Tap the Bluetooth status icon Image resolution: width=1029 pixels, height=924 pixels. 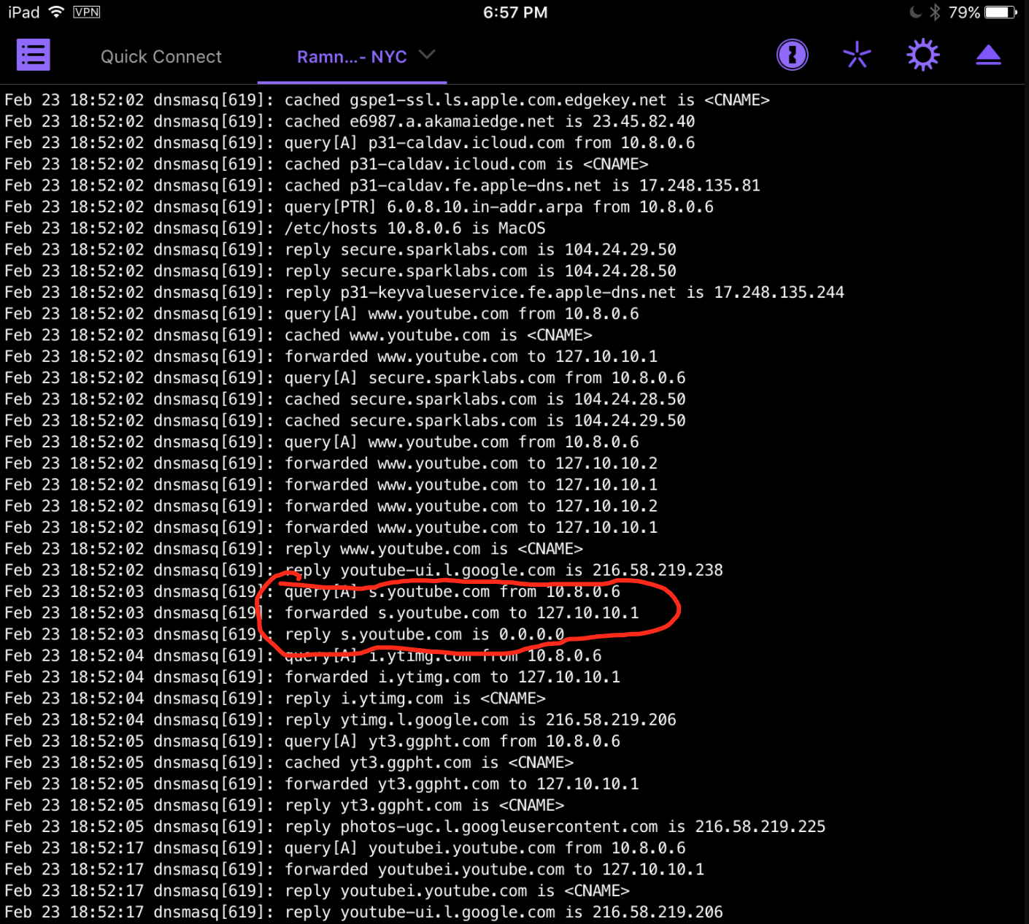[935, 12]
